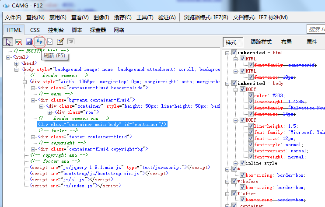Open the 文档模式: IE7 标准(M) menu
The image size is (325, 207).
260,18
